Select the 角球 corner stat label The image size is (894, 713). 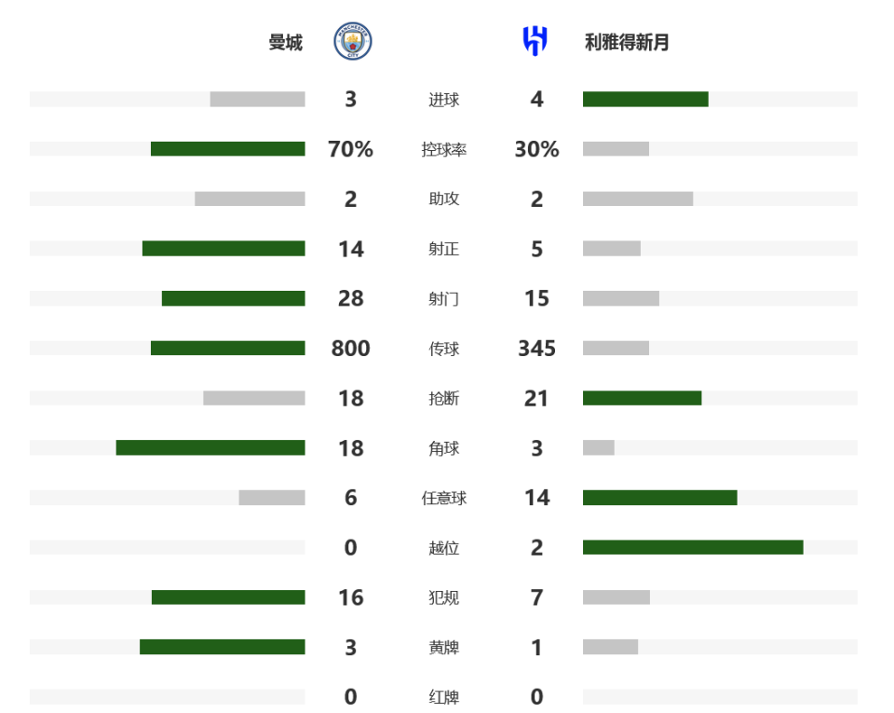click(443, 448)
